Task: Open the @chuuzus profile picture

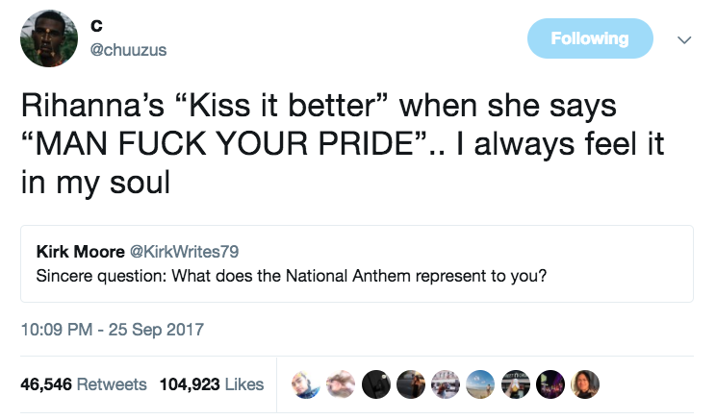Action: click(x=49, y=38)
